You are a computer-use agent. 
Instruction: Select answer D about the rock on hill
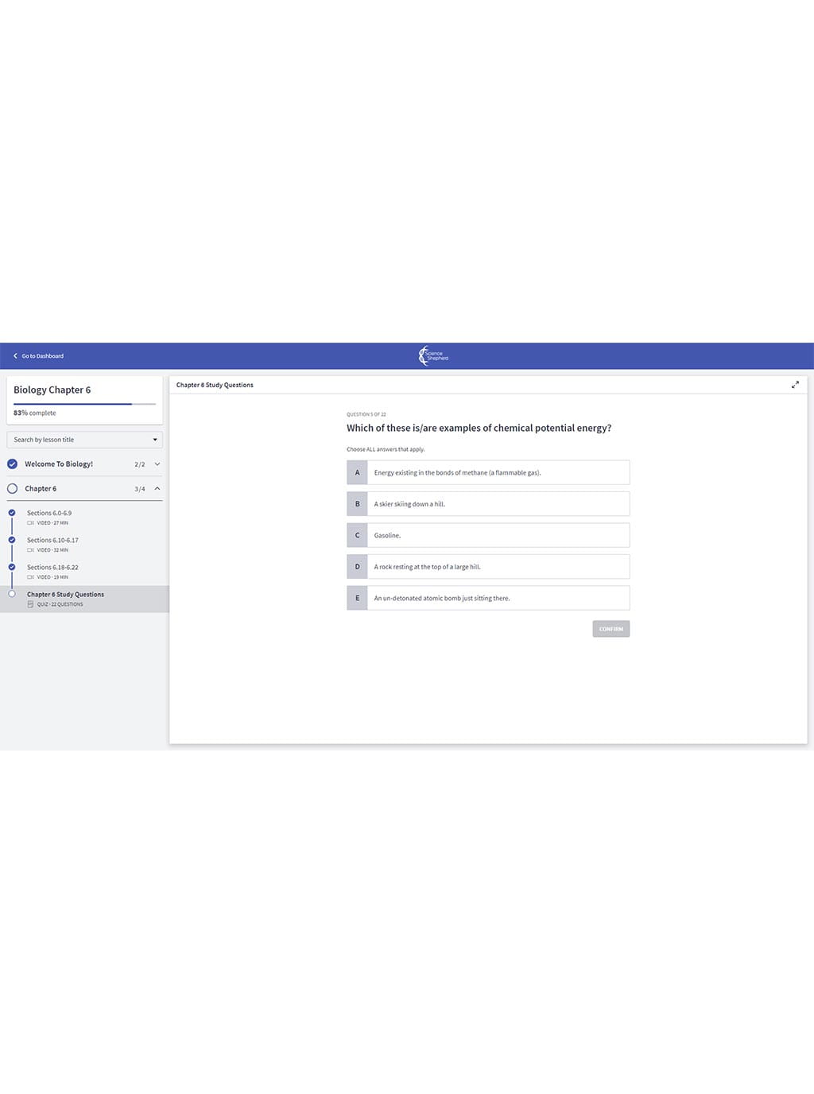click(488, 567)
